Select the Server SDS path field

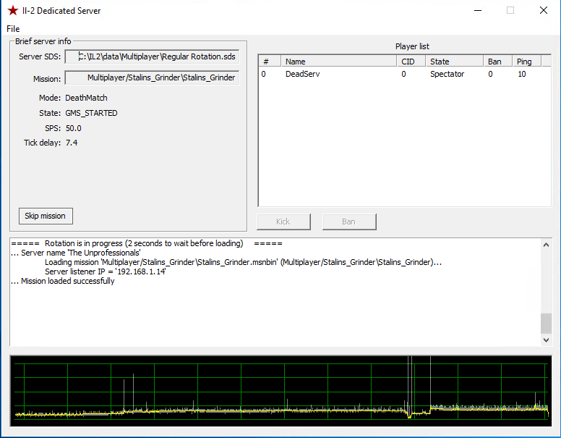(x=152, y=56)
